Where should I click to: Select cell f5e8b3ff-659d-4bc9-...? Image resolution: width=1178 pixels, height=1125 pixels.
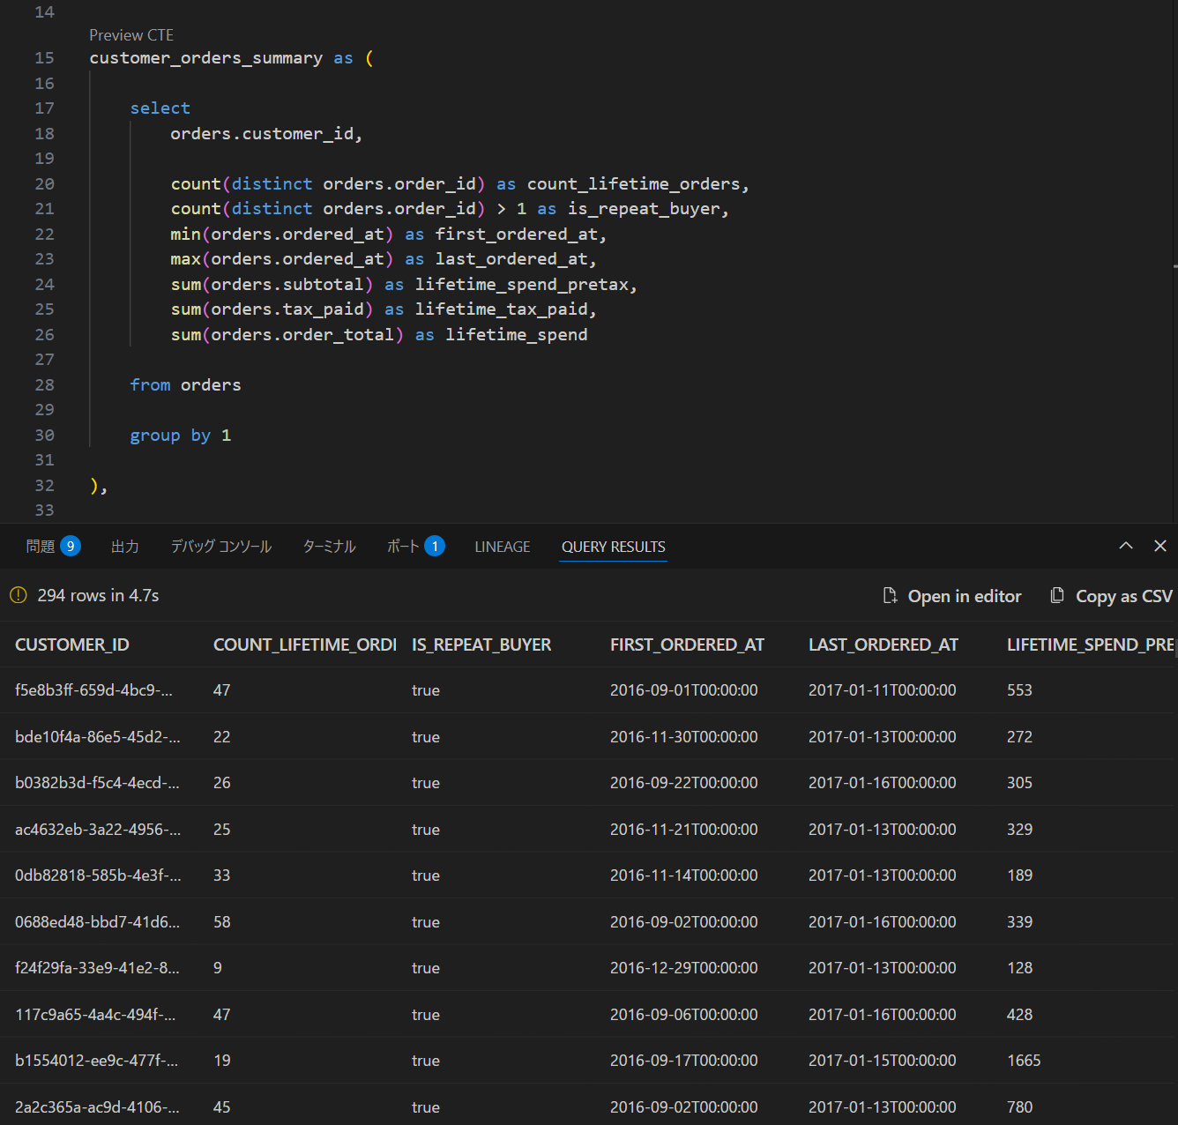pos(94,690)
